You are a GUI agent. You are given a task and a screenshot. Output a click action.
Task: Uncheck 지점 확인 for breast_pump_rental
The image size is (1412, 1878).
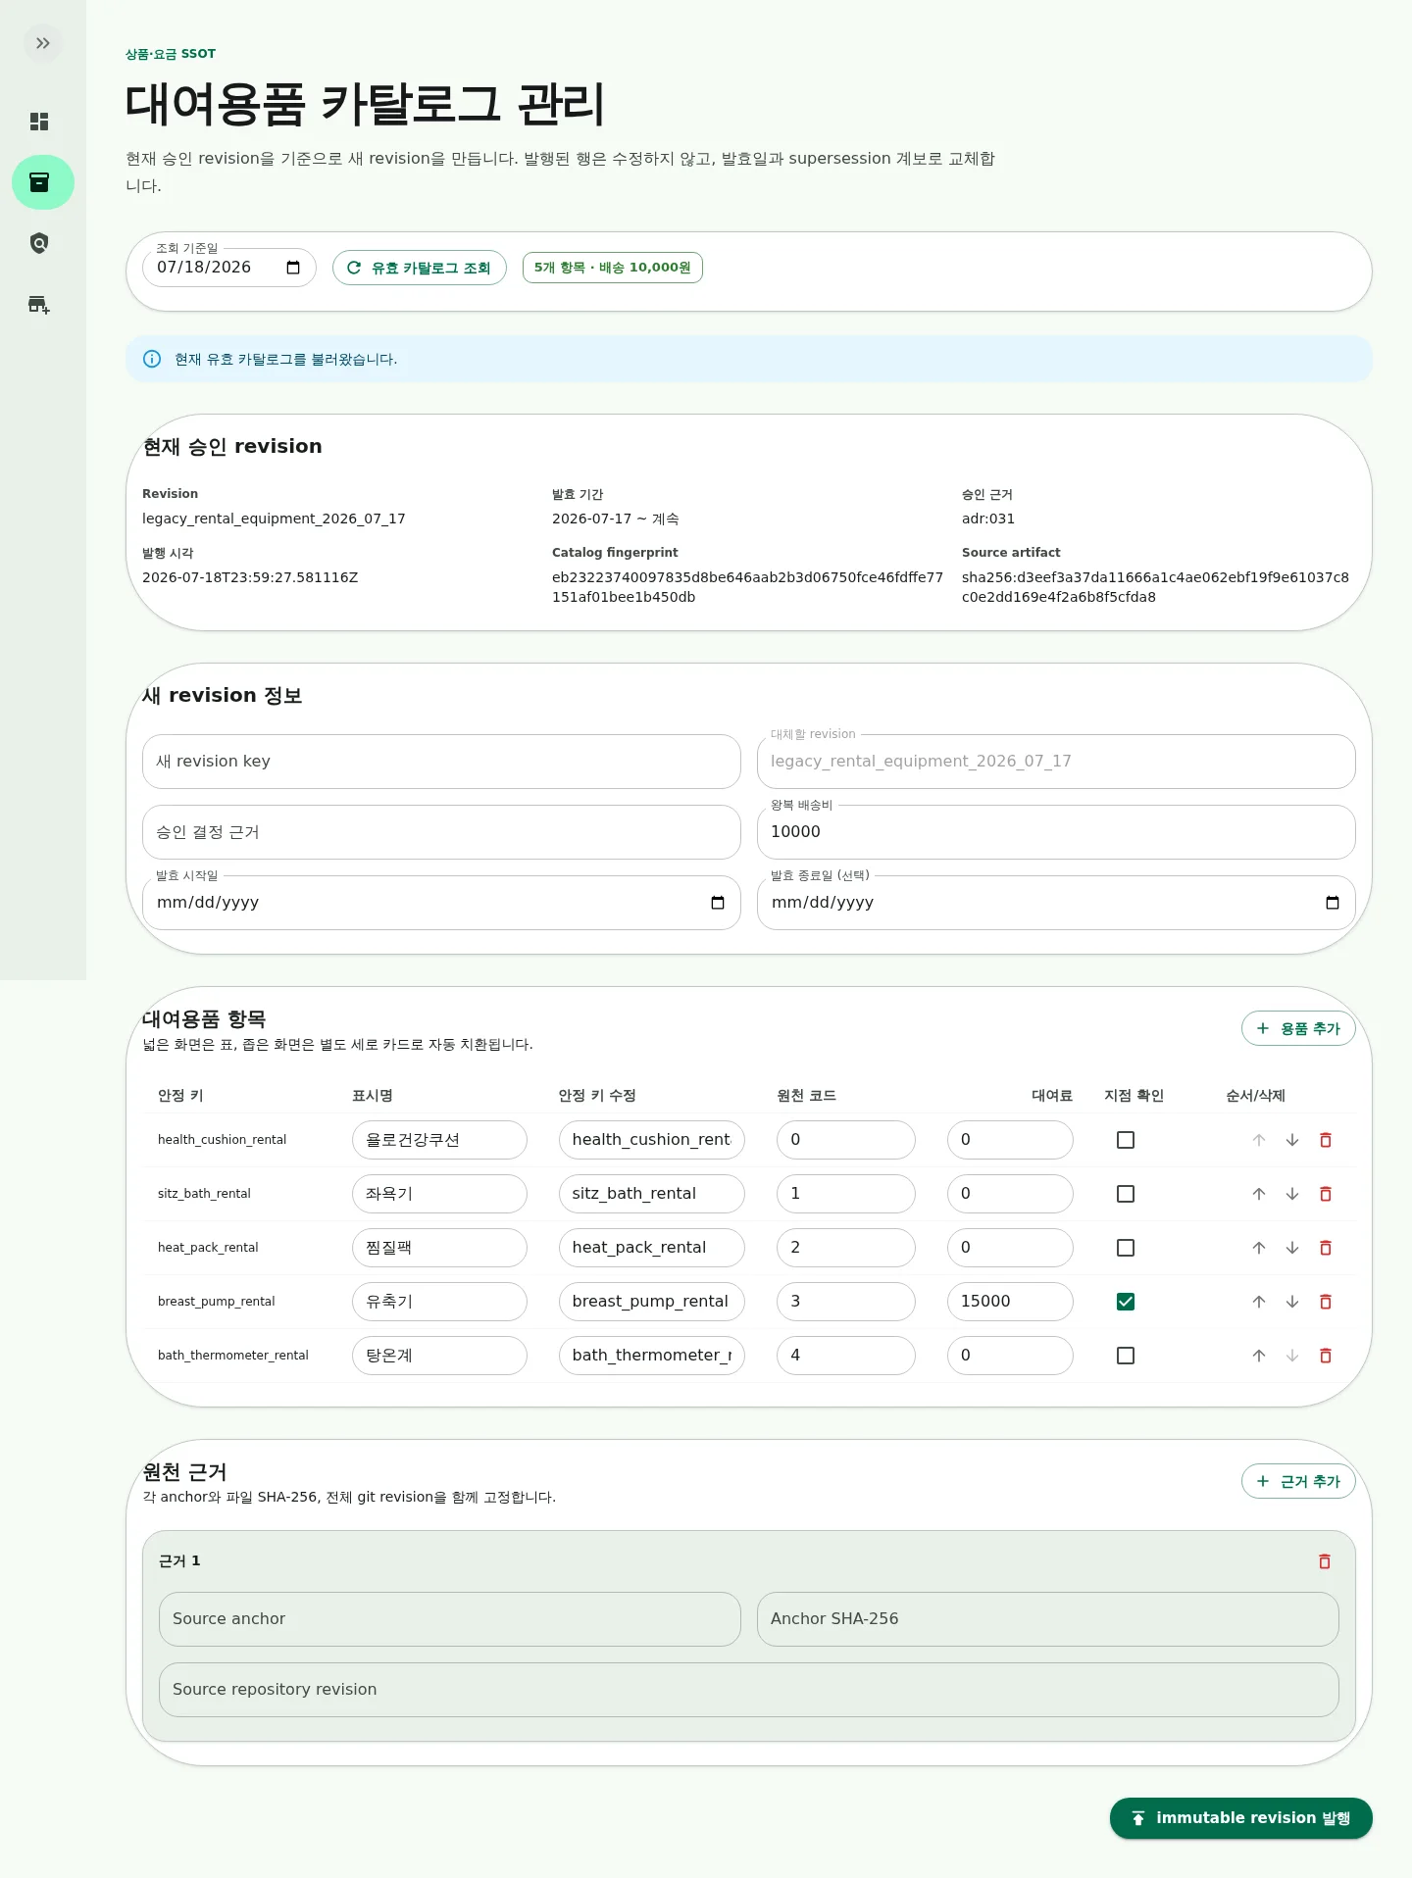(1126, 1302)
